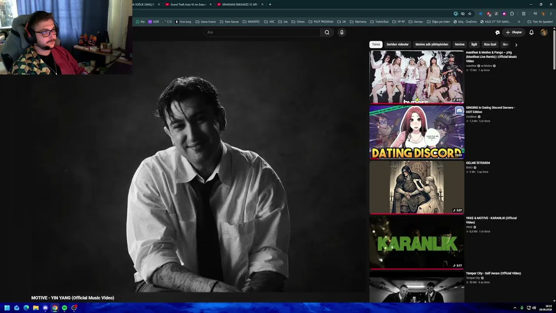The height and width of the screenshot is (313, 556).
Task: Open the ASUS 27" TUF GAMING bookmark
Action: [495, 22]
